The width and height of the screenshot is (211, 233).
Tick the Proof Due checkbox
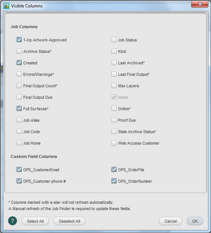tap(114, 120)
